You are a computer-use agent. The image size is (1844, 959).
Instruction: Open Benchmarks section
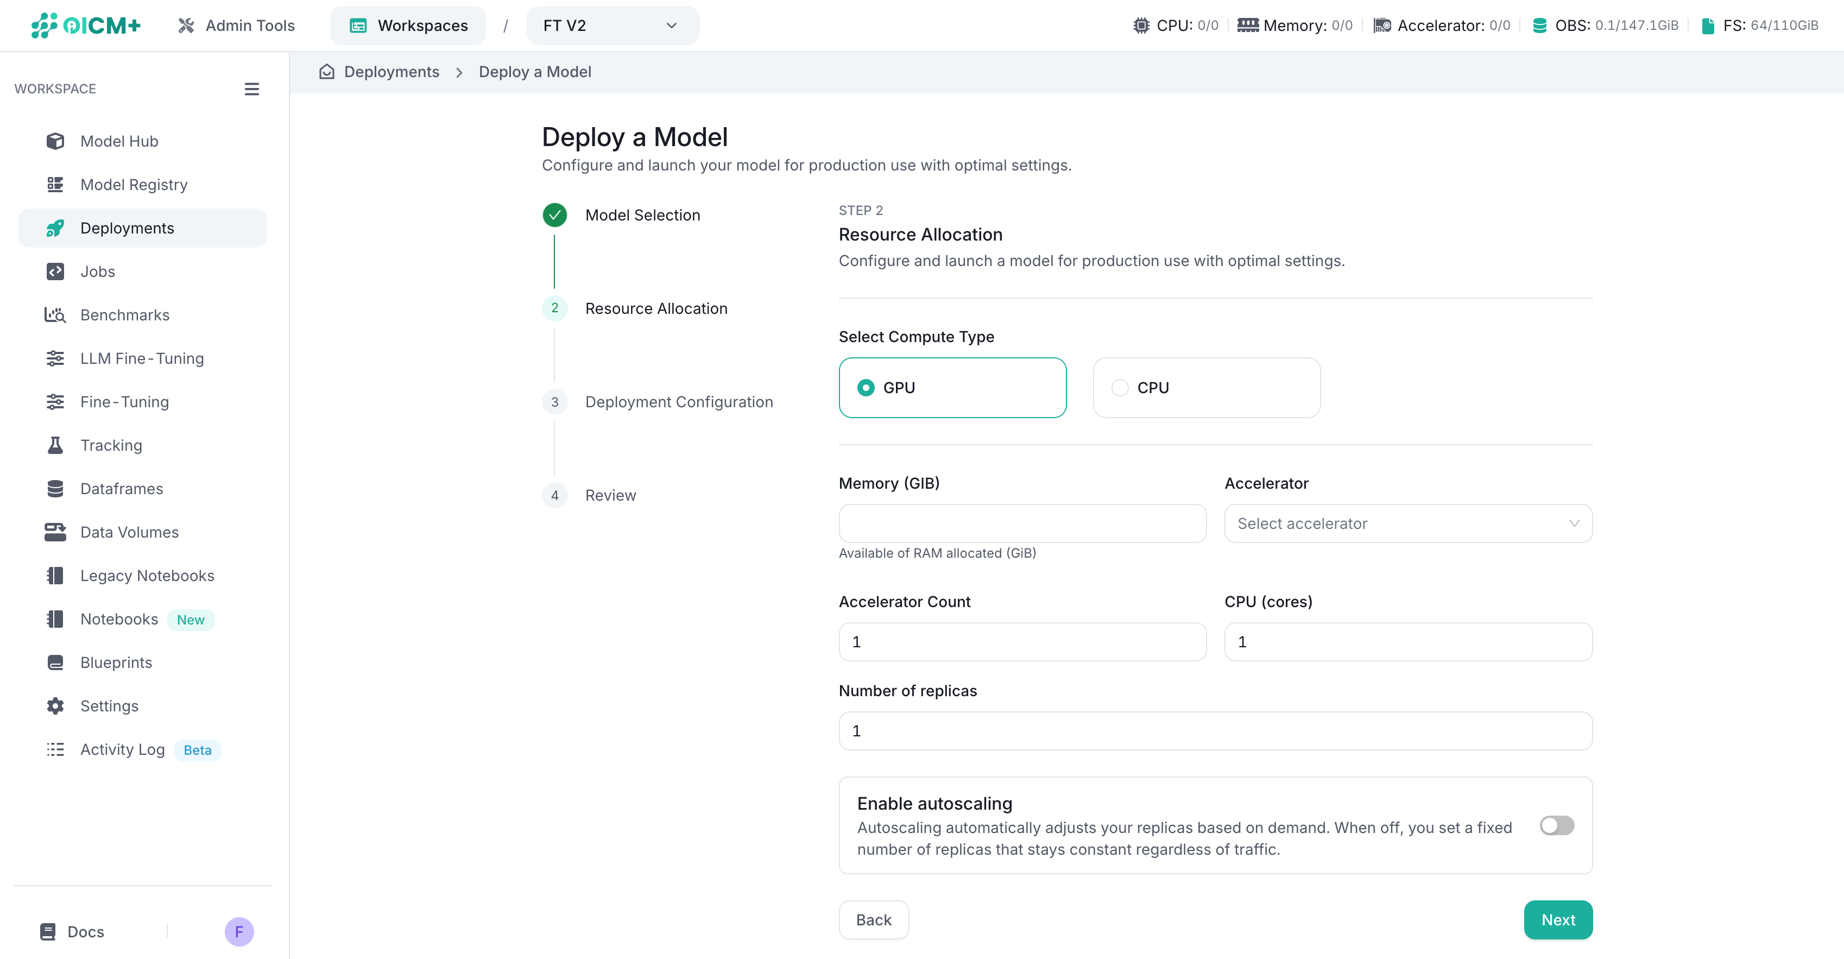click(x=142, y=315)
